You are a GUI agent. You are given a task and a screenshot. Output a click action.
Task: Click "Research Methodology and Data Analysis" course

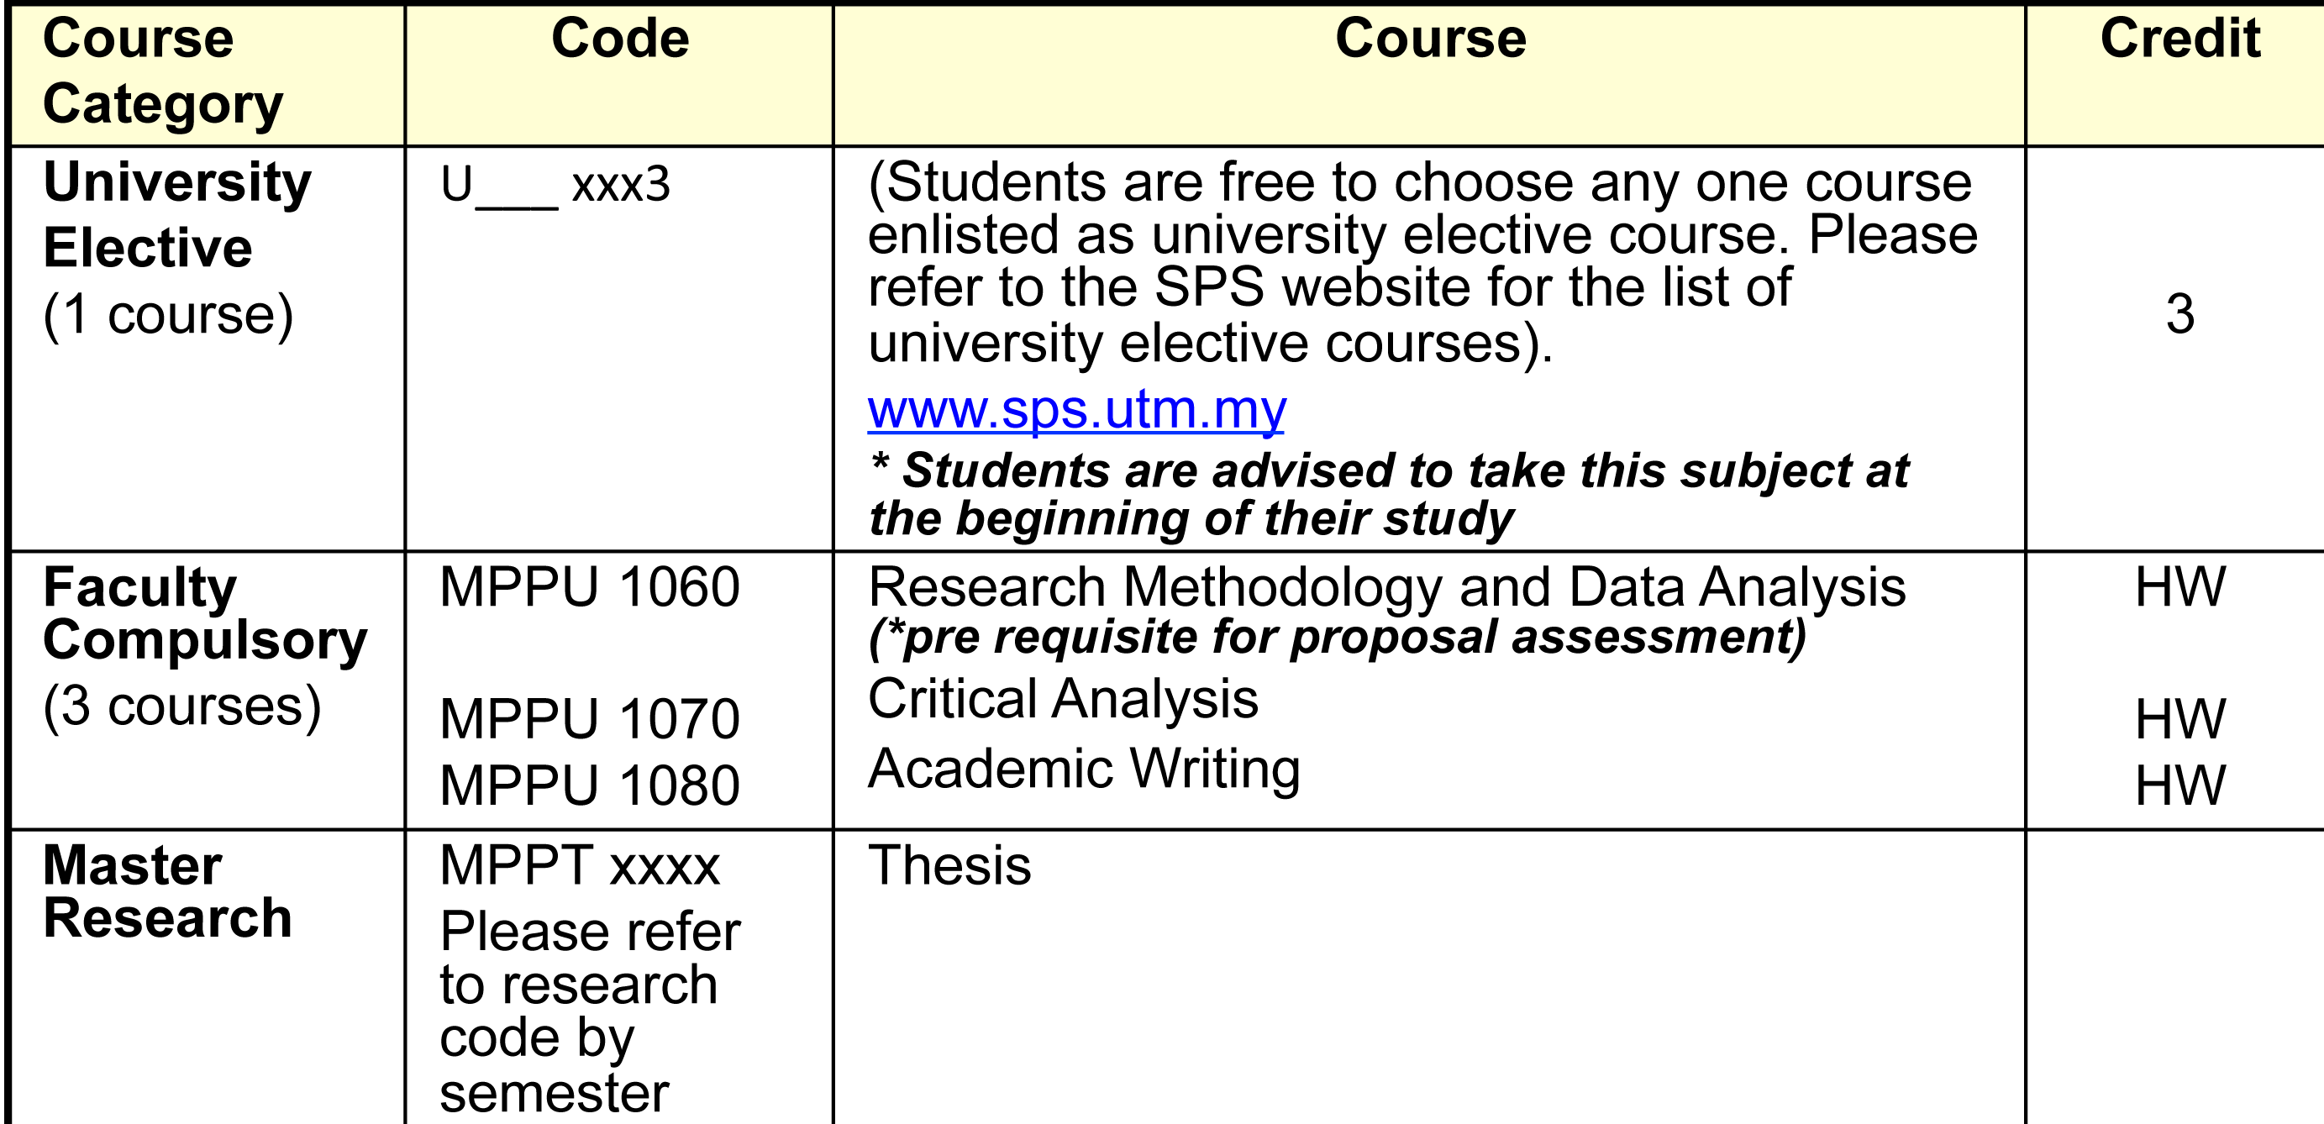pos(1386,587)
